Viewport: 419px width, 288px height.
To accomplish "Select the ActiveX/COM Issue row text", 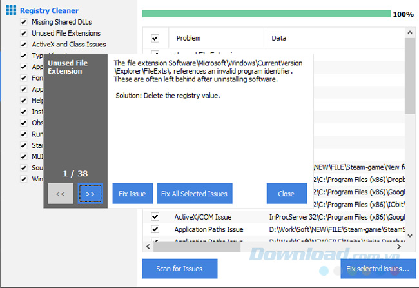I will point(203,217).
